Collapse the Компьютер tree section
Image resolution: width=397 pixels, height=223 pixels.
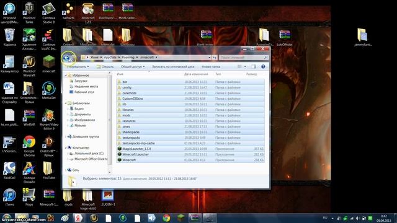[66, 147]
